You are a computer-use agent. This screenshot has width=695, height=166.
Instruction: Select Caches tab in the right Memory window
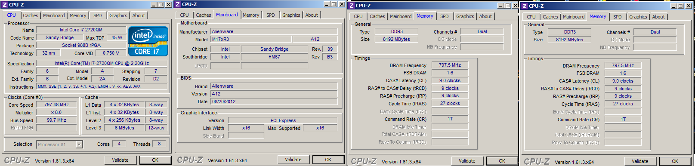click(x=550, y=17)
